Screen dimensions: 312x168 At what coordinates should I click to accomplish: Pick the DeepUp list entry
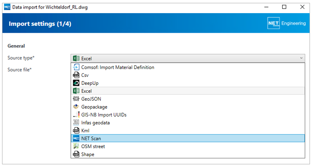[188, 83]
